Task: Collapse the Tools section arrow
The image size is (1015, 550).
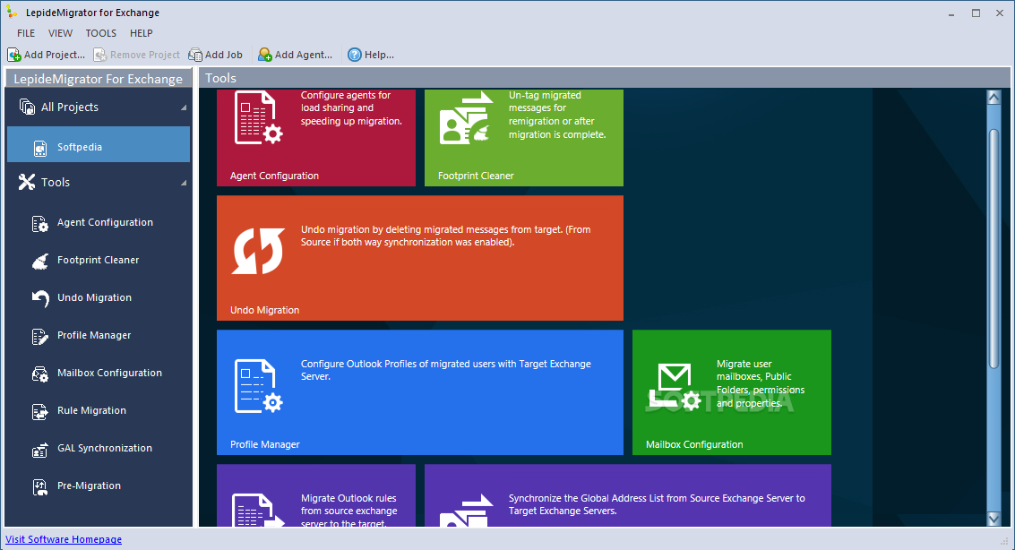Action: pos(184,183)
